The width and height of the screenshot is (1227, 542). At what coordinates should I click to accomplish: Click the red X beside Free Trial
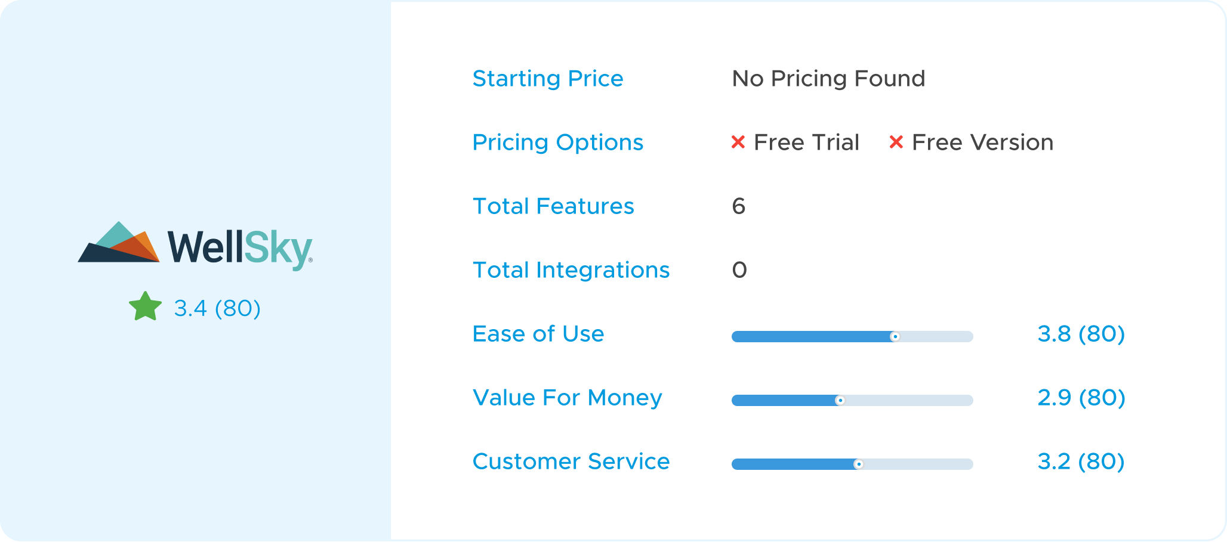coord(738,142)
